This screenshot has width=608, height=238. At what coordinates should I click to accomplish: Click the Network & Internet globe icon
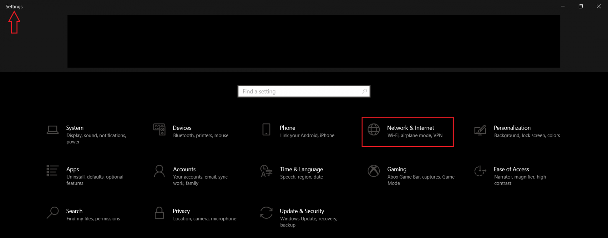coord(374,130)
